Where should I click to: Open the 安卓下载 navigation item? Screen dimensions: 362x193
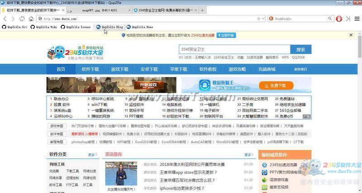point(149,69)
